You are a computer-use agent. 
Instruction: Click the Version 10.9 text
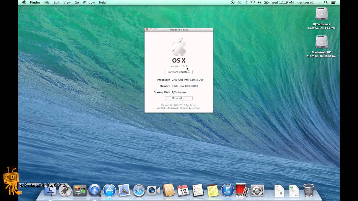[x=179, y=66]
